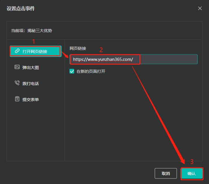Screen dimensions: 209x184
Task: Click the clipboard icon beside 提交表单
Action: click(x=17, y=99)
